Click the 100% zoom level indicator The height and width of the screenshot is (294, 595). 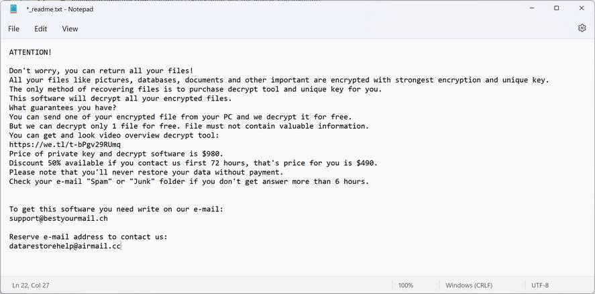point(405,285)
